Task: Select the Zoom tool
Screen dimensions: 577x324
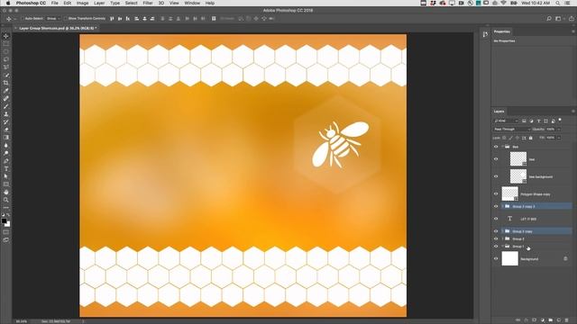Action: [x=6, y=200]
